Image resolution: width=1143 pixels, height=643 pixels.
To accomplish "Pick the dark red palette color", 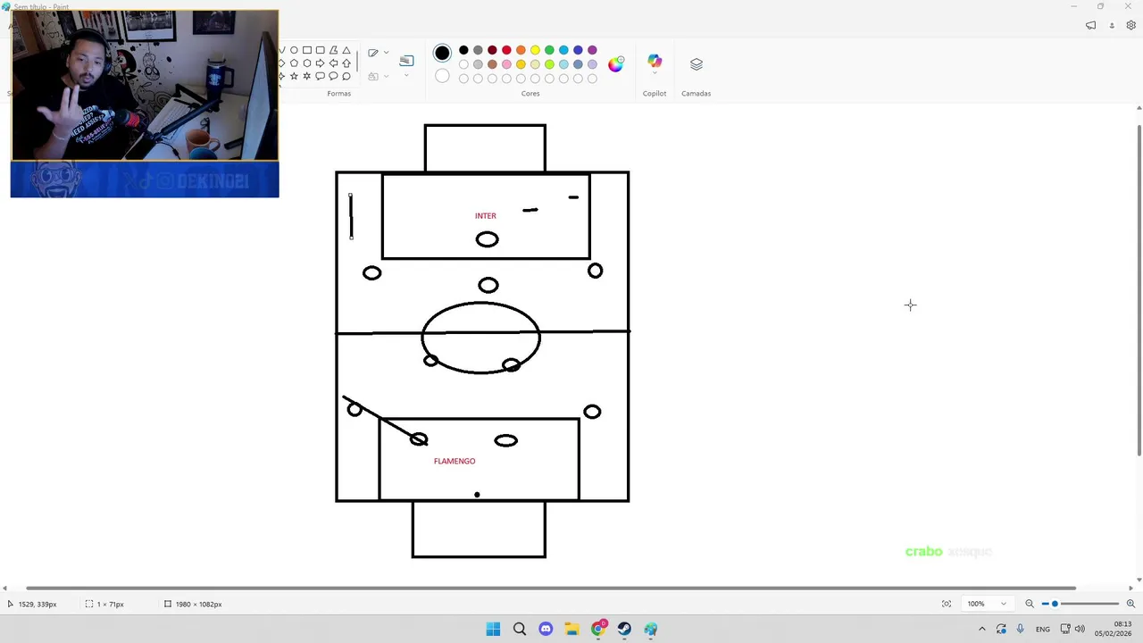I will 492,50.
